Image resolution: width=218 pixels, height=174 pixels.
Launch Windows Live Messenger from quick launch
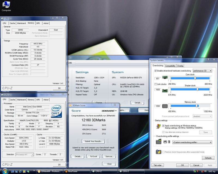click(28, 171)
